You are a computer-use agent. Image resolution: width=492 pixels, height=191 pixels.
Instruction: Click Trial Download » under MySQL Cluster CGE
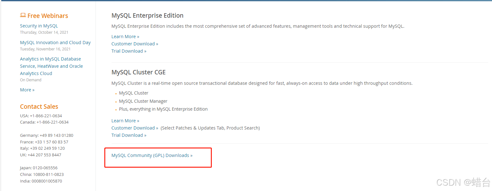(129, 135)
